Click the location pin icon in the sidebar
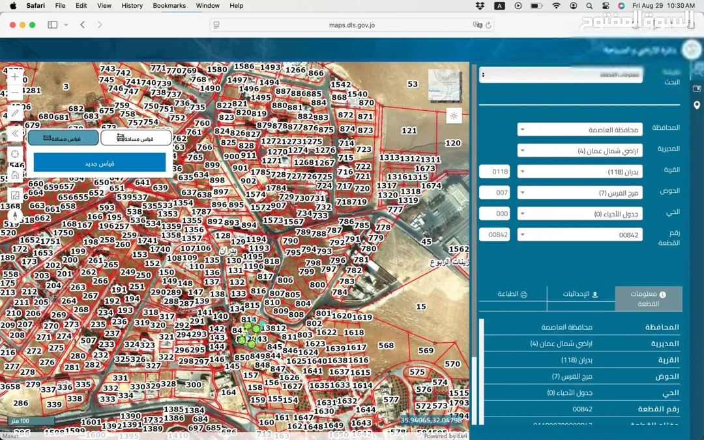 coord(697,105)
